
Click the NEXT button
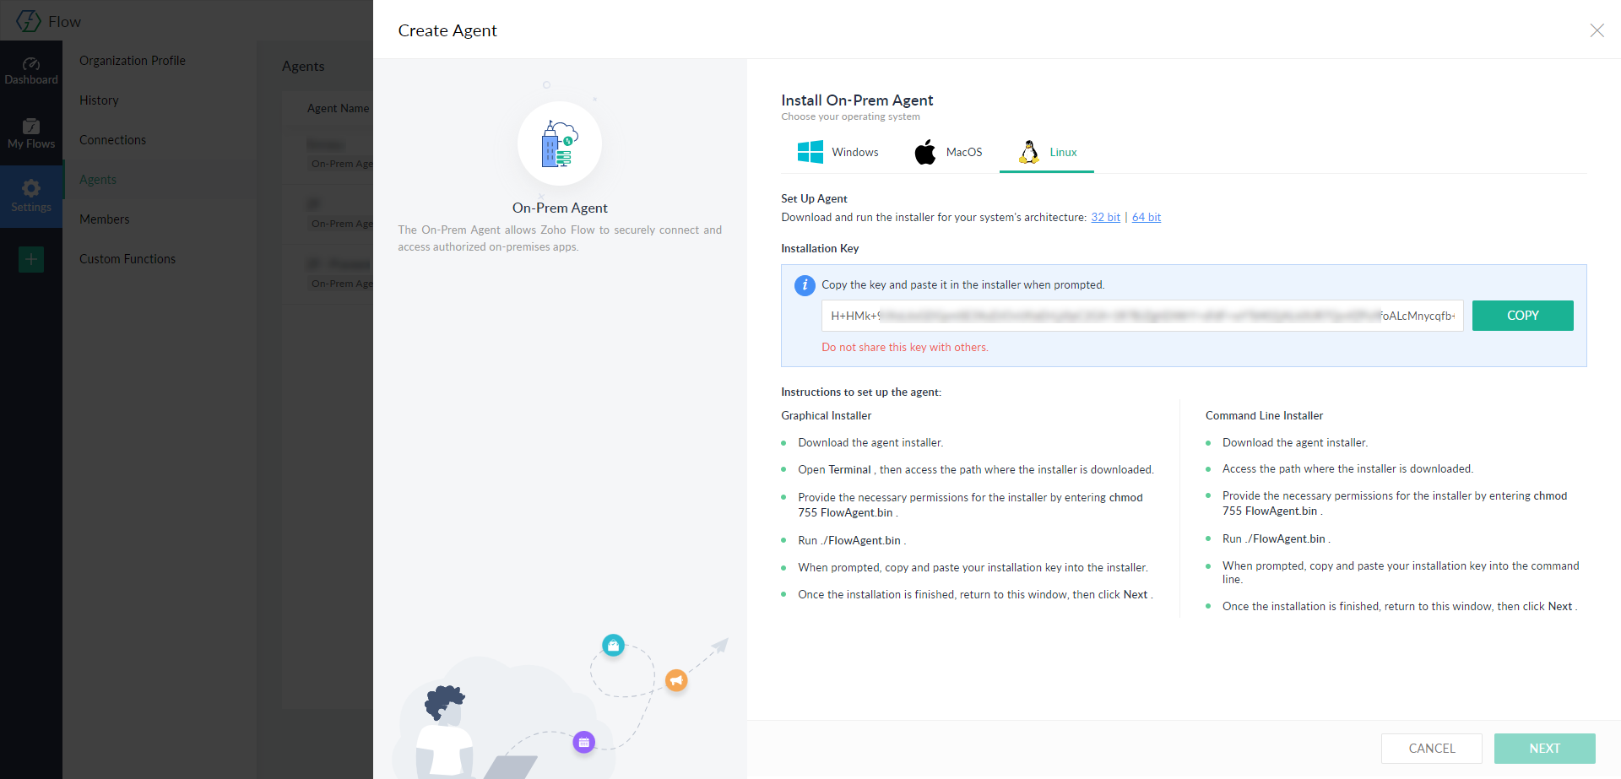[x=1544, y=749]
